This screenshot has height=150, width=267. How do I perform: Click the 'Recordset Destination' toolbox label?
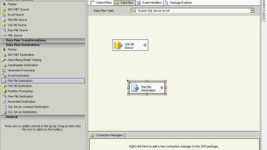[x=22, y=102]
